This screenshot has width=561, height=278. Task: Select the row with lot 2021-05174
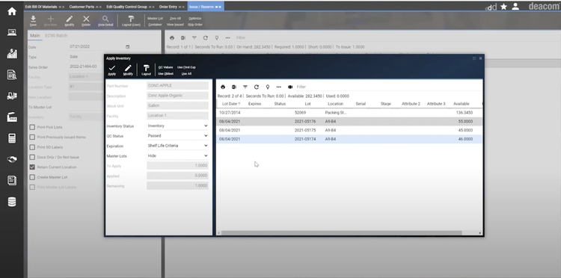tap(349, 139)
